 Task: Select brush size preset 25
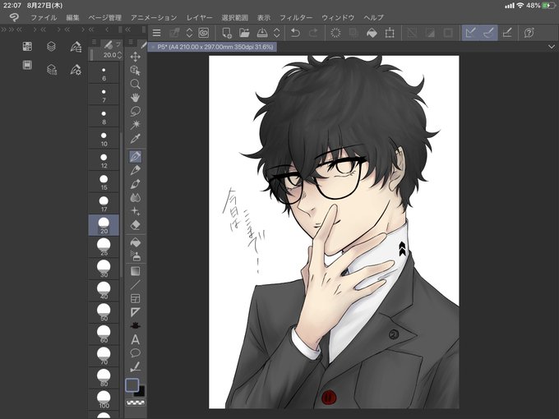pyautogui.click(x=104, y=247)
